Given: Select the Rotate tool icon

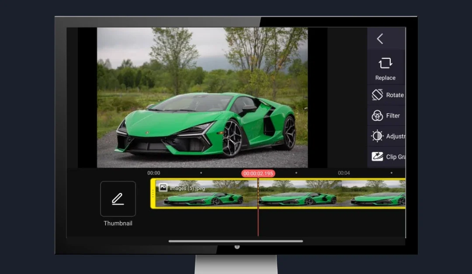Looking at the screenshot, I should (377, 95).
